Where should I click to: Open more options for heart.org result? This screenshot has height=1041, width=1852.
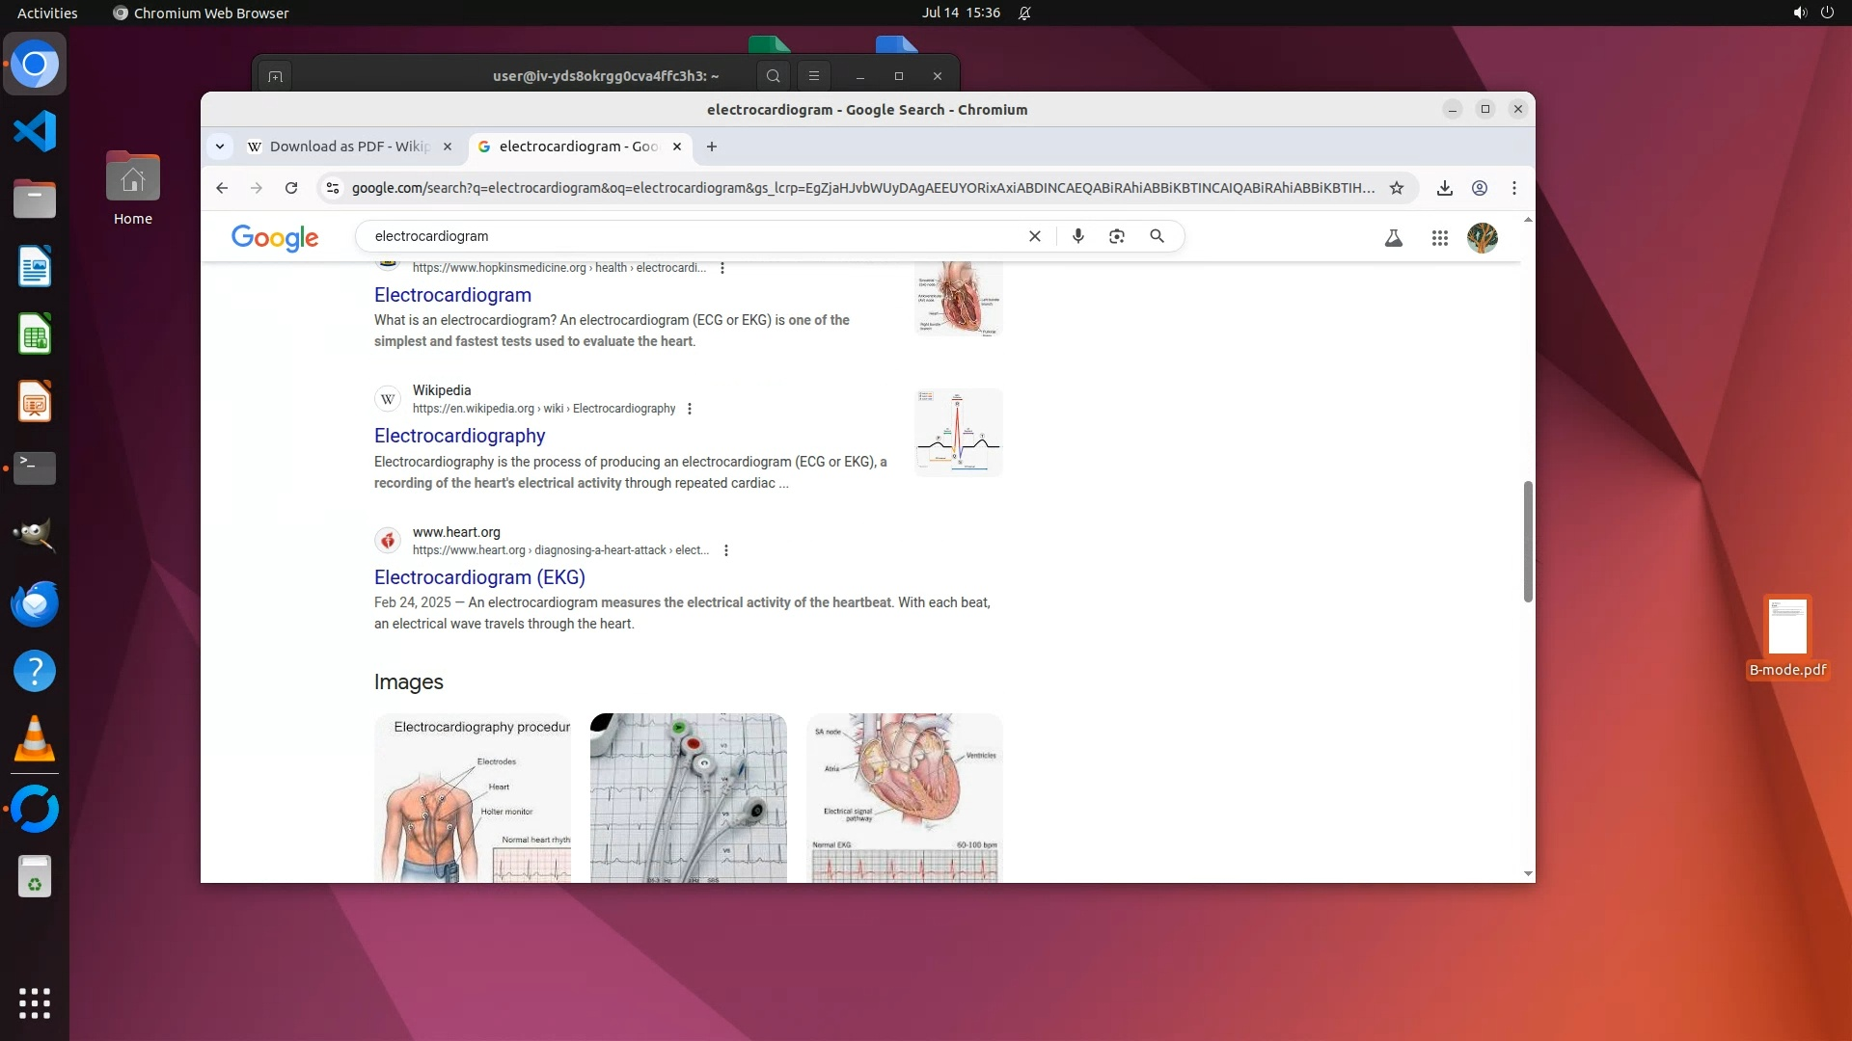(x=725, y=550)
